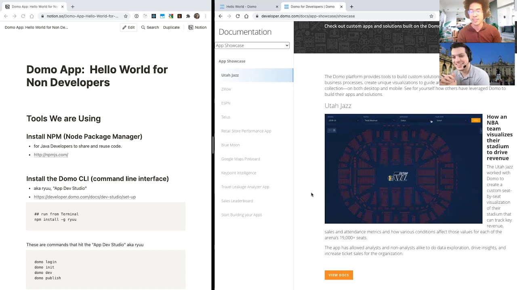
Task: Select Telus in the docs sidebar
Action: pos(226,117)
